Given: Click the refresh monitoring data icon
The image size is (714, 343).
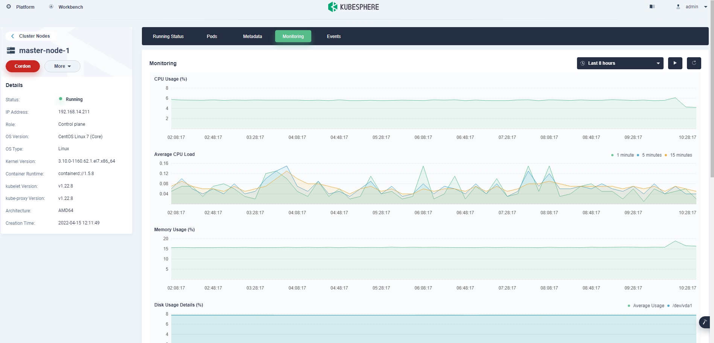Looking at the screenshot, I should point(694,63).
